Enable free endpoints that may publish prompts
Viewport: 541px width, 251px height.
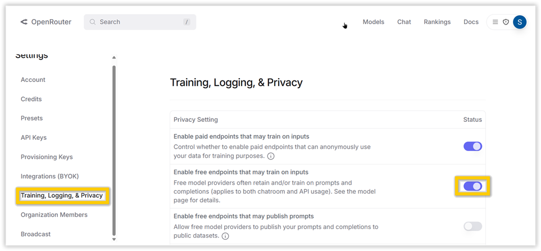pyautogui.click(x=472, y=226)
